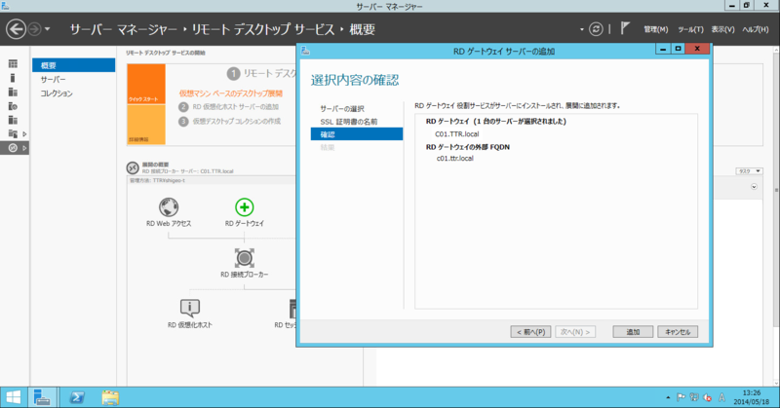Expand the dropdown arrow left of the refresh icon
The height and width of the screenshot is (408, 780).
581,30
